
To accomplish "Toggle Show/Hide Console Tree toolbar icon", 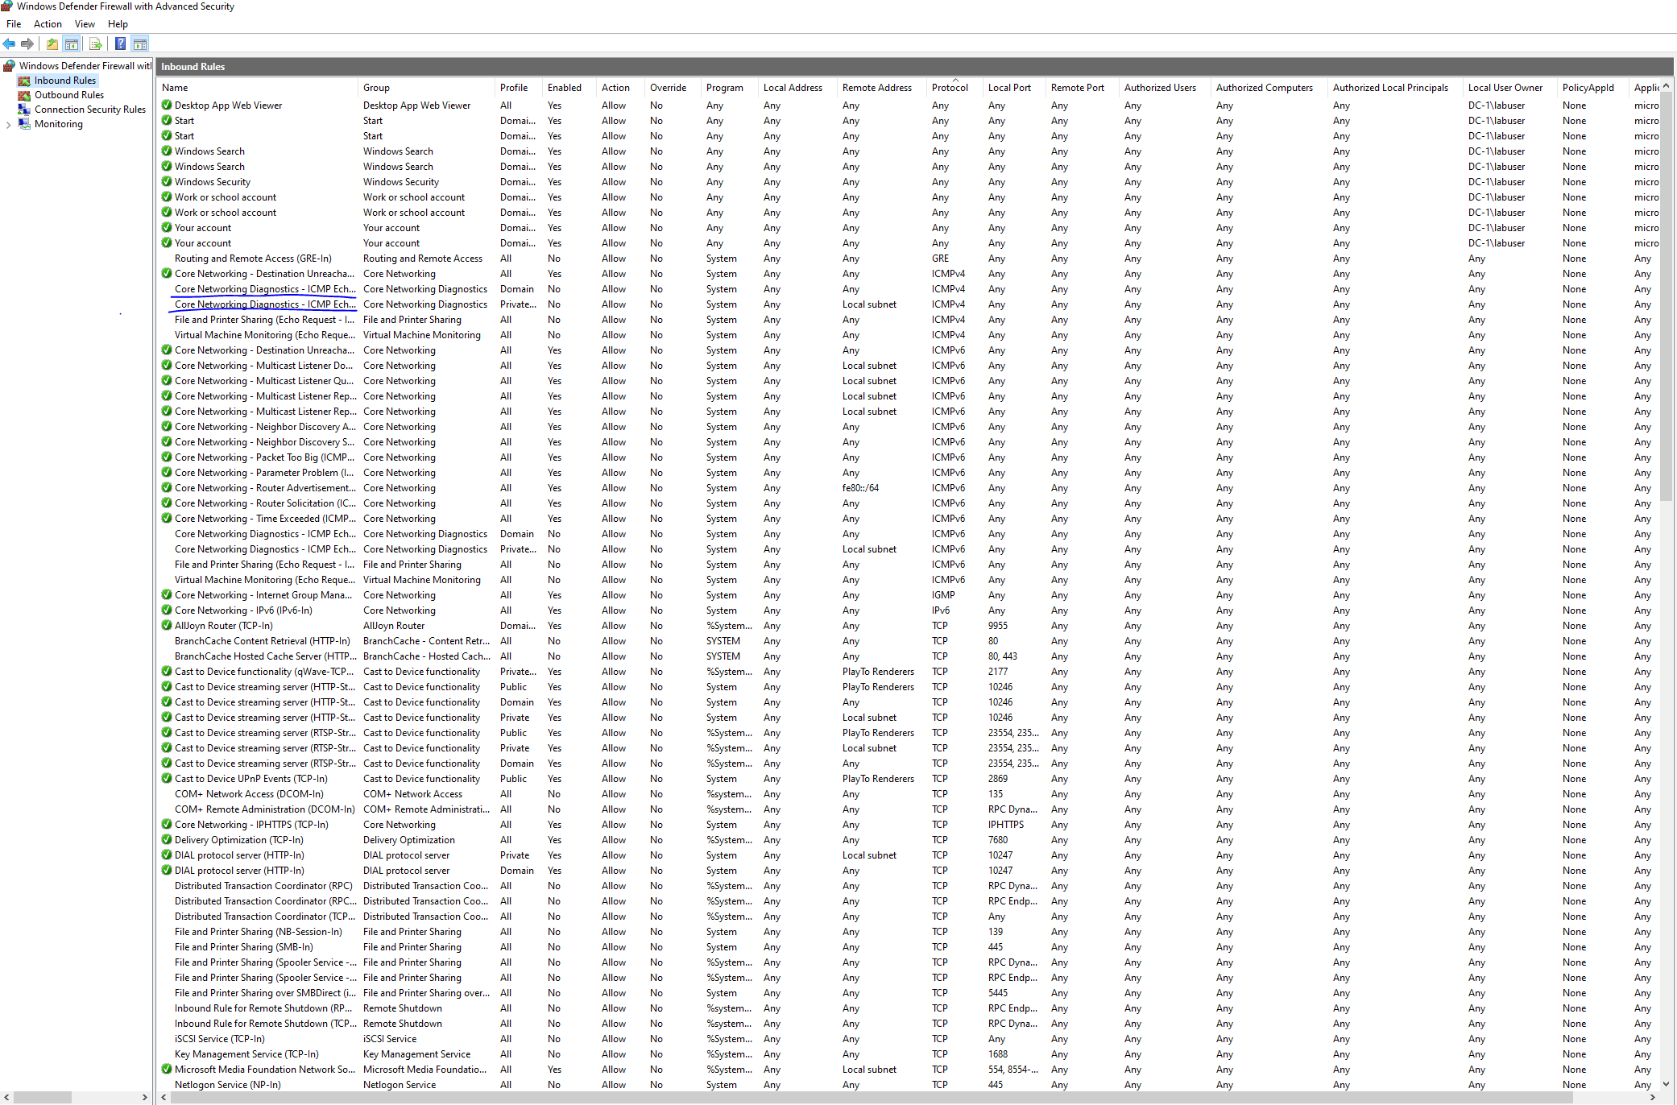I will tap(72, 44).
